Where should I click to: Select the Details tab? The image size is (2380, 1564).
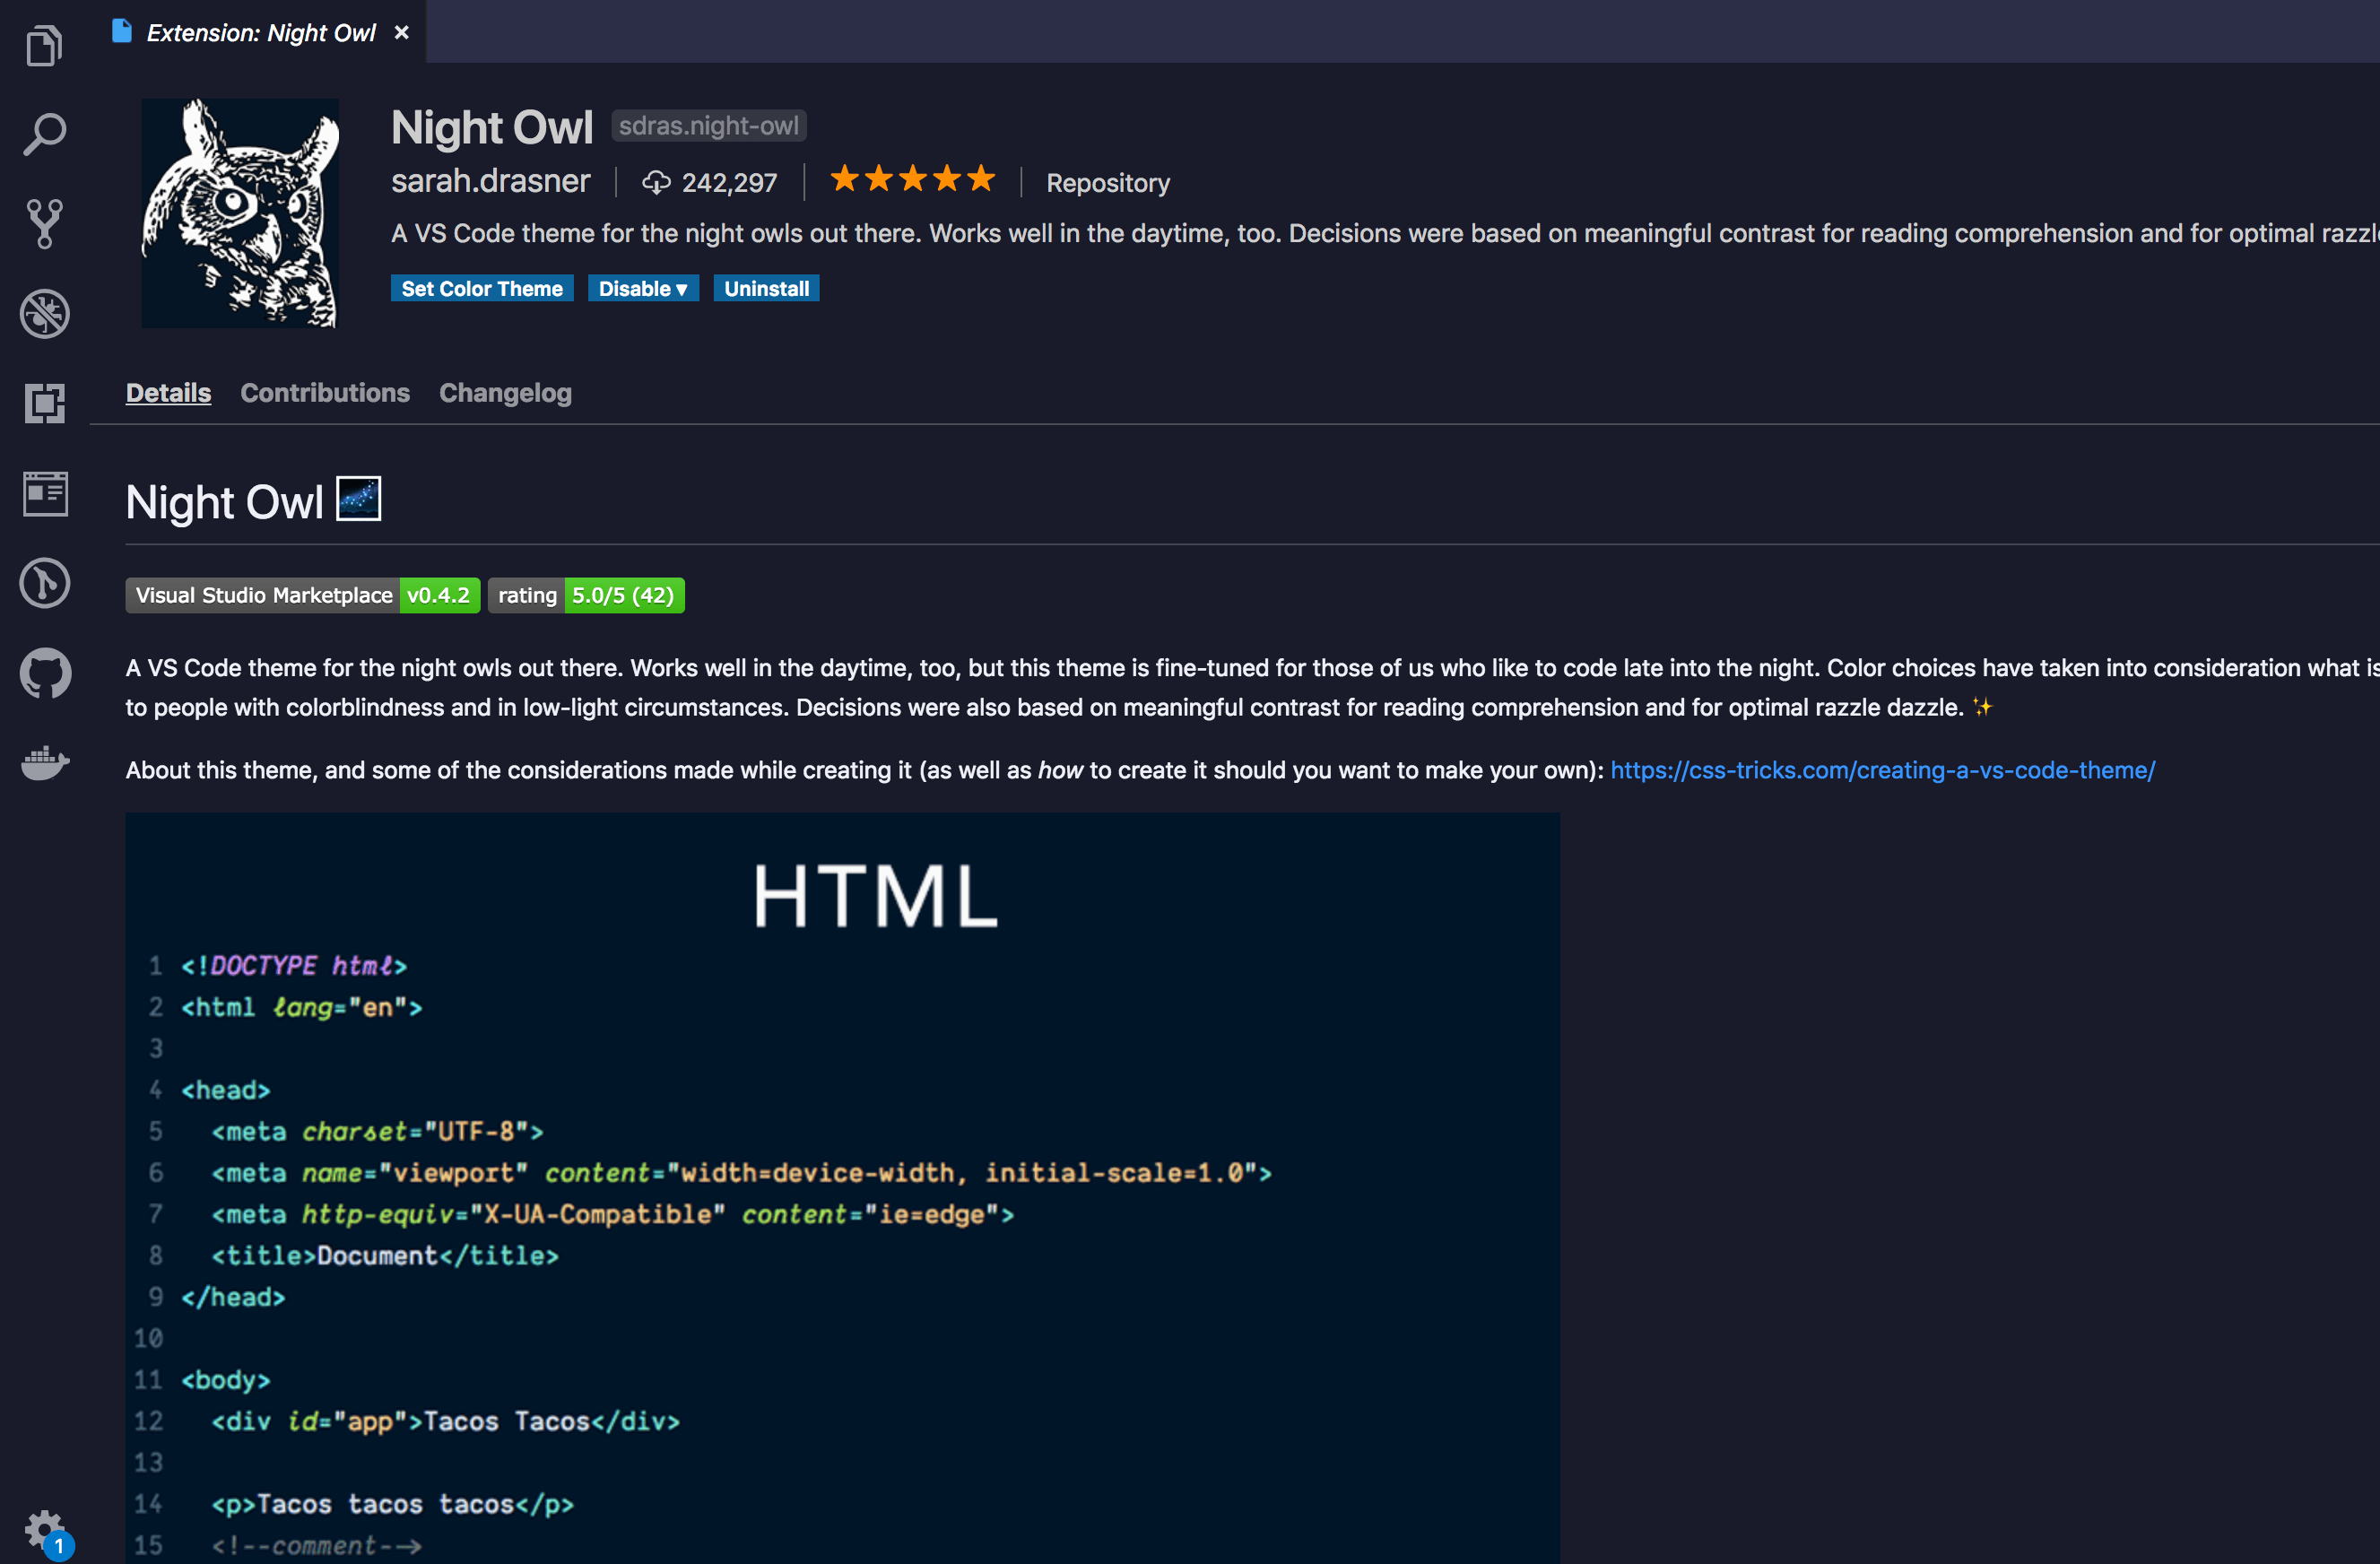click(x=168, y=392)
